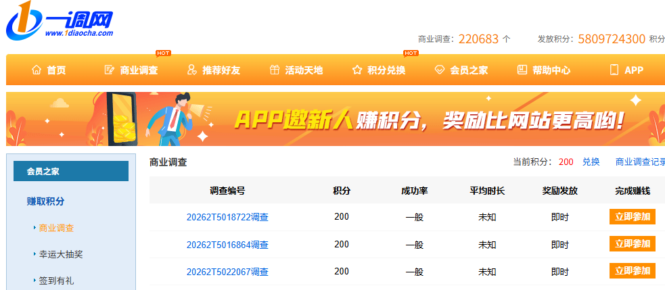Screen dimensions: 665x290
Task: Select the 会员之家 sidebar header
Action: 71,171
